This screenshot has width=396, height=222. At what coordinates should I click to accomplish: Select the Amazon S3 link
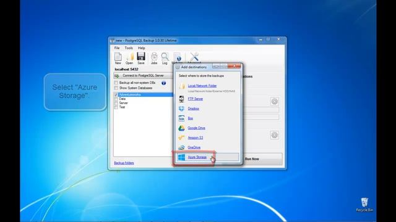pyautogui.click(x=196, y=138)
